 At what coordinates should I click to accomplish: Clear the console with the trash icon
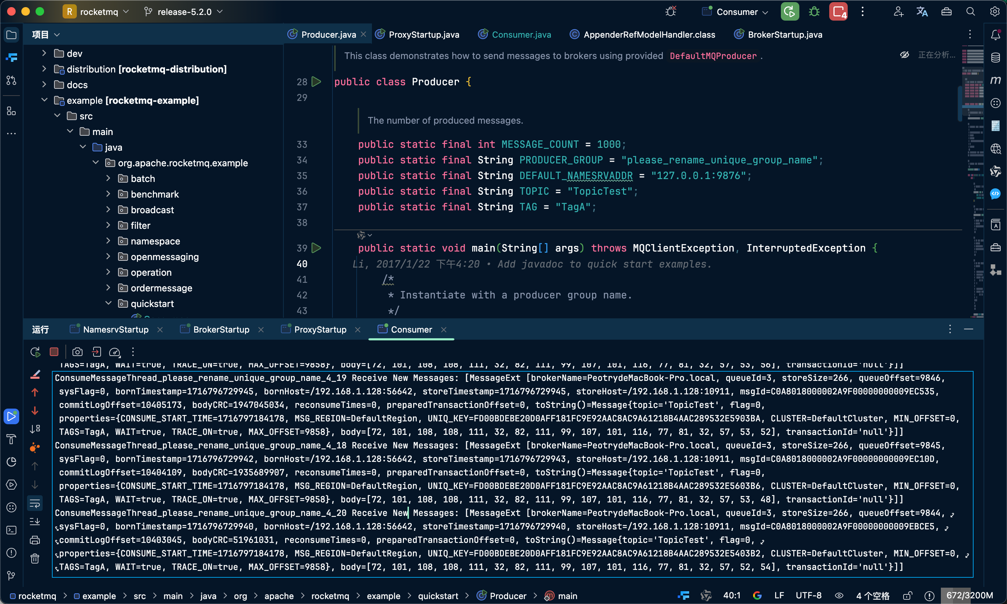coord(35,559)
